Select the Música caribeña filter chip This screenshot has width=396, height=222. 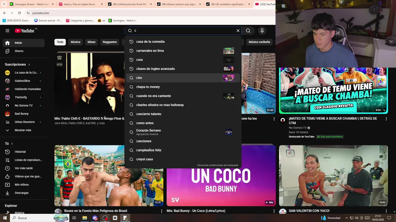pos(259,42)
